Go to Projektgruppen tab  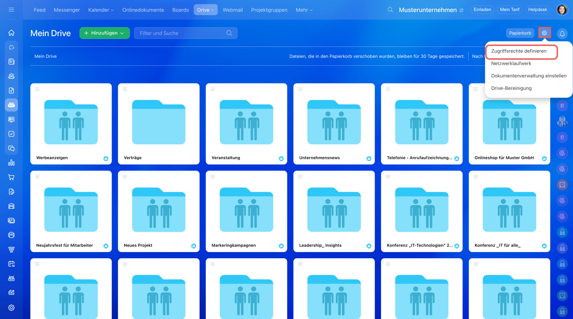[x=269, y=10]
